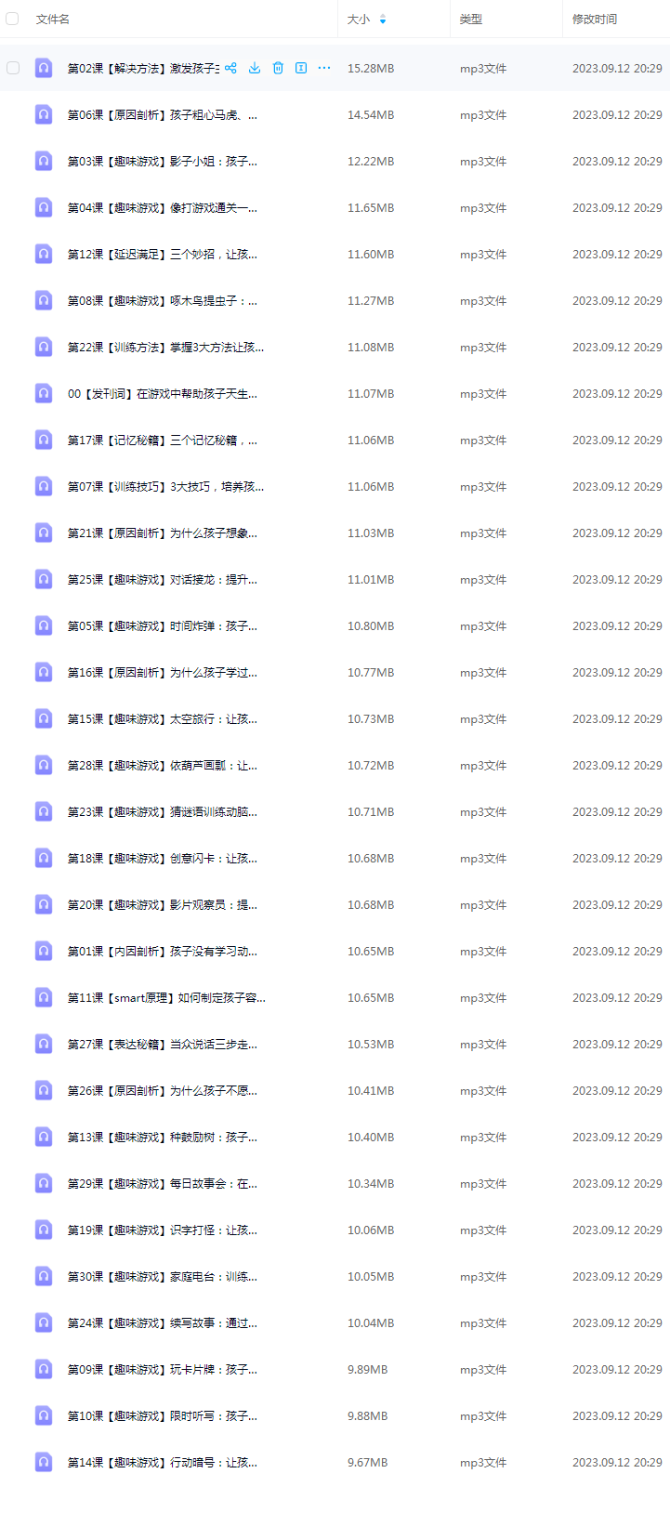The image size is (670, 1513).
Task: Open more options for 第02课 file
Action: [x=324, y=68]
